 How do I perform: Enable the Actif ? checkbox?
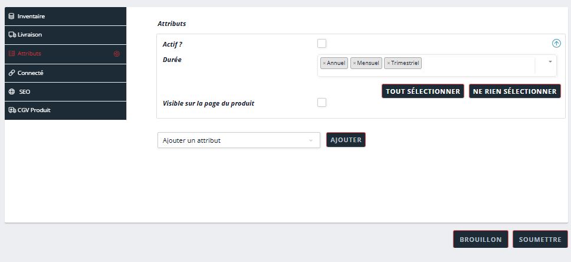[321, 43]
